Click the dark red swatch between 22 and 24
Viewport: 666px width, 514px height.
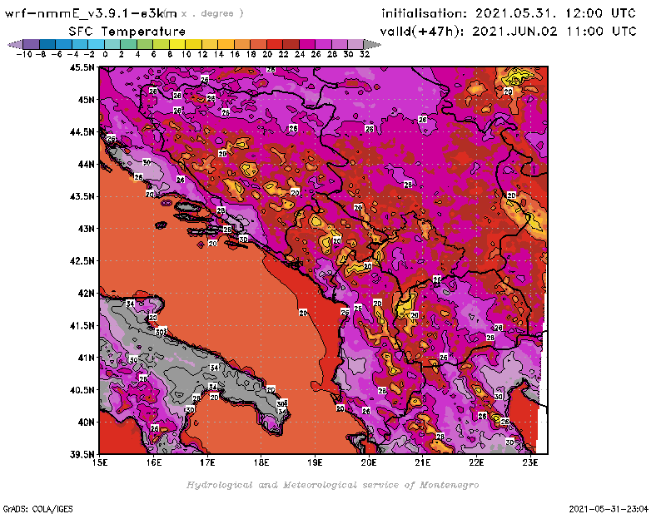click(290, 44)
